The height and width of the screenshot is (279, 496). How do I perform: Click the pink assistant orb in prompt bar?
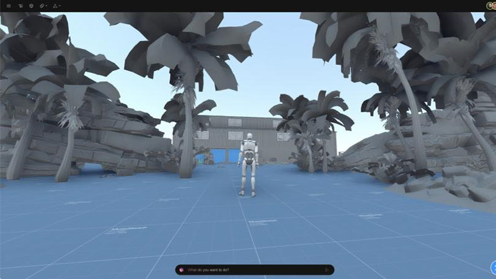pos(181,270)
